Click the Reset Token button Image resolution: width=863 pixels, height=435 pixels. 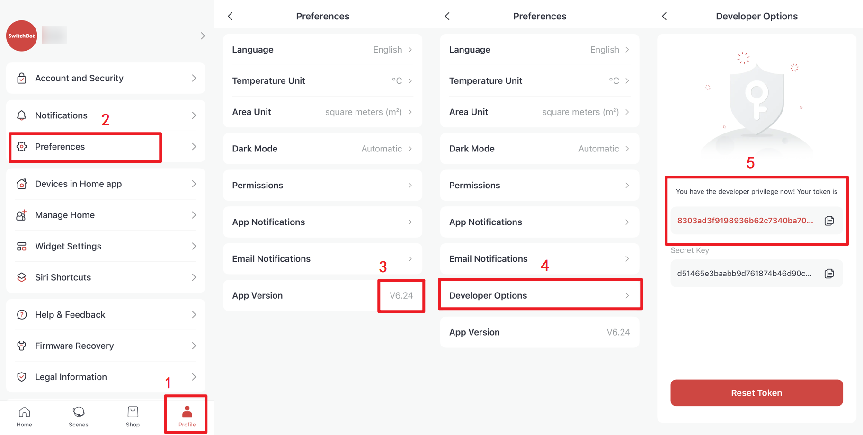coord(756,392)
